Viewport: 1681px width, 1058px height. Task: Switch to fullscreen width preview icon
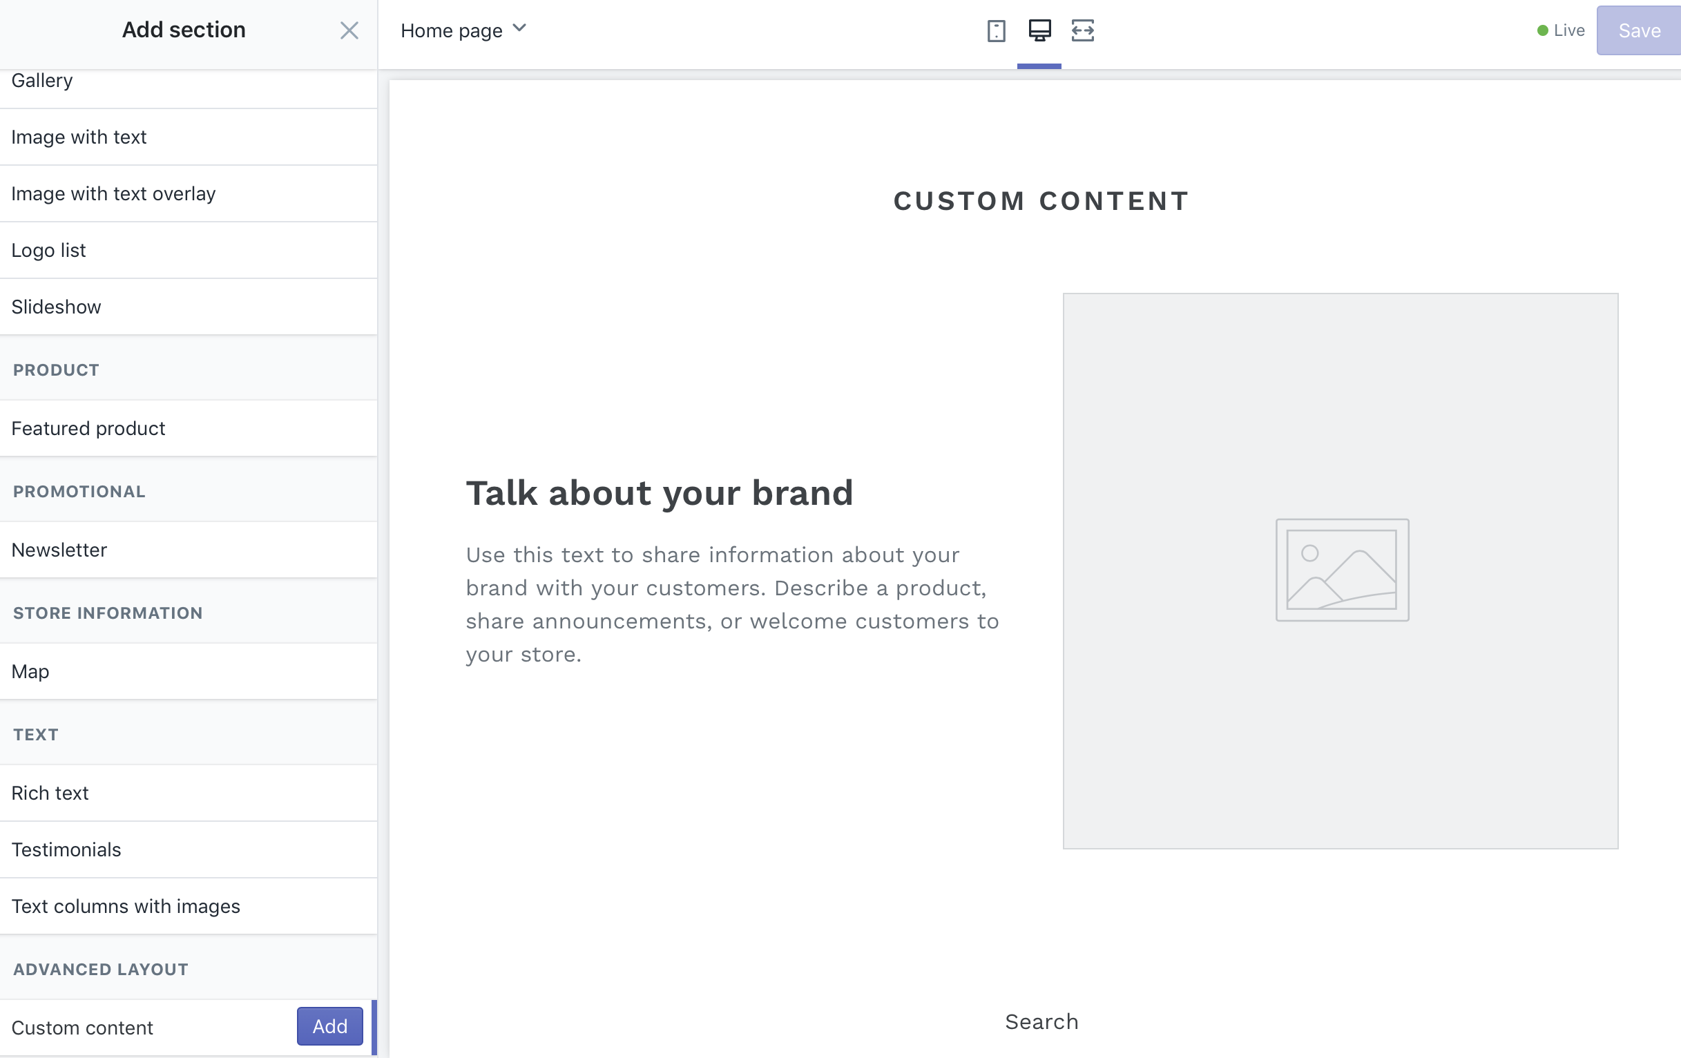tap(1083, 30)
